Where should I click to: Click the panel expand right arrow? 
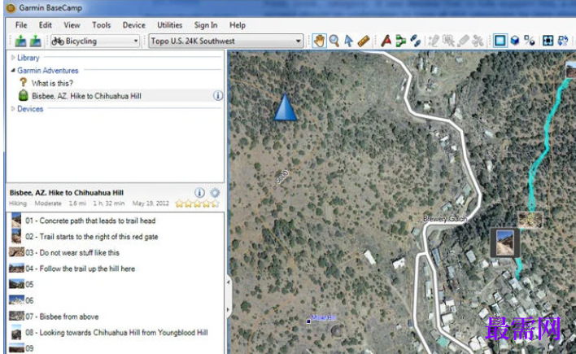229,310
